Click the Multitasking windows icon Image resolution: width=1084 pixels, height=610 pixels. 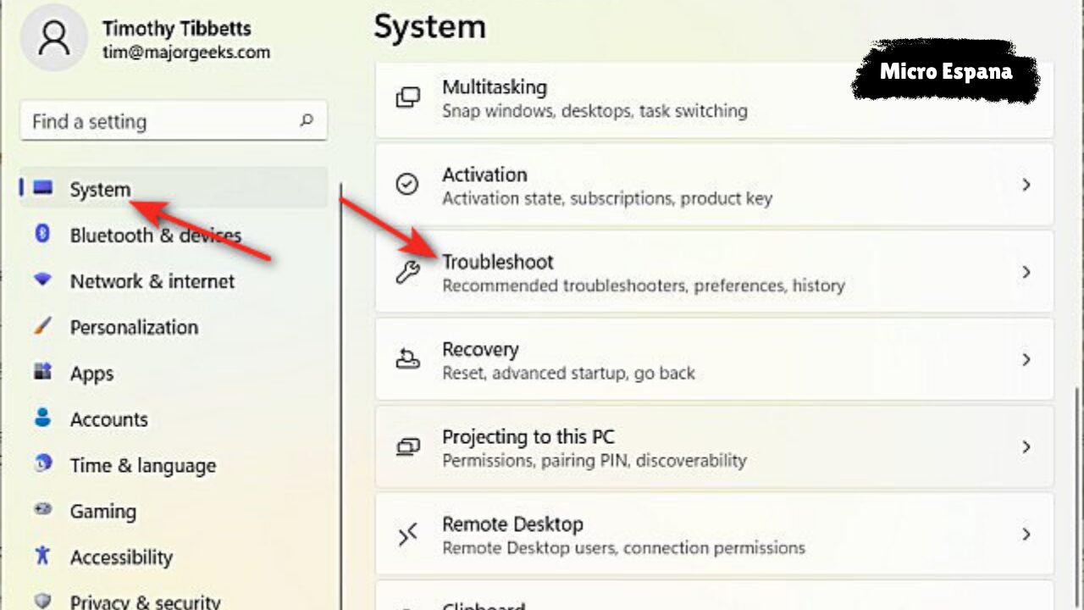coord(407,97)
